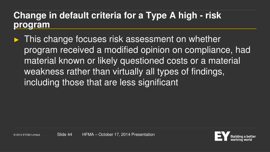Click the yellow underline beneath the title
The height and width of the screenshot is (152, 270).
click(x=135, y=28)
